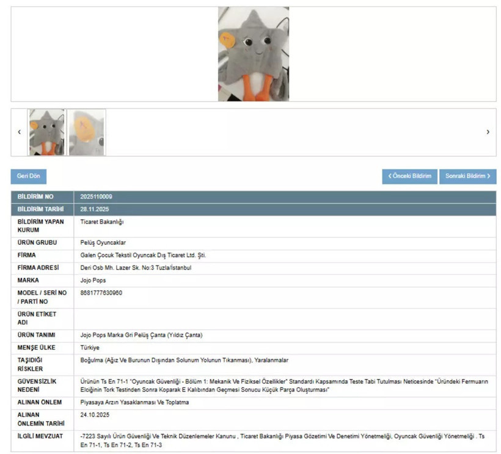Go to Sonraki Bildirim

click(467, 176)
